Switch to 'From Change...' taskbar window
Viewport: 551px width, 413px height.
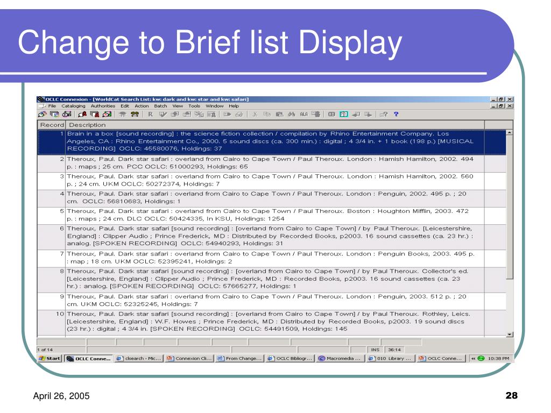239,359
